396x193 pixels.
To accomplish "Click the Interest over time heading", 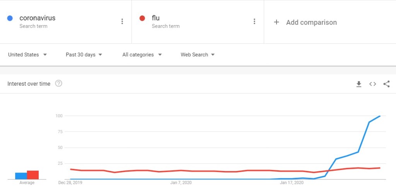I will click(x=29, y=84).
